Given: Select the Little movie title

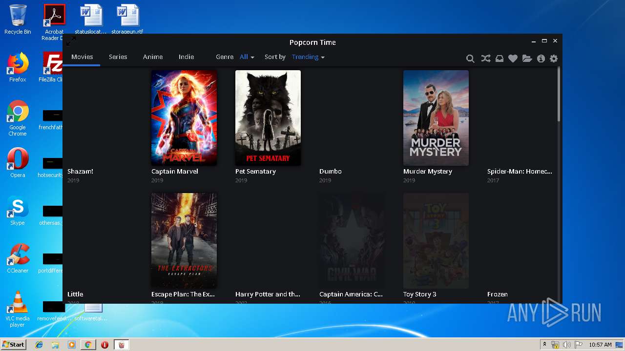Looking at the screenshot, I should pos(75,294).
